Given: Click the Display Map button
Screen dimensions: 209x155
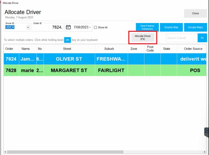Looking at the screenshot, I should click(171, 27).
